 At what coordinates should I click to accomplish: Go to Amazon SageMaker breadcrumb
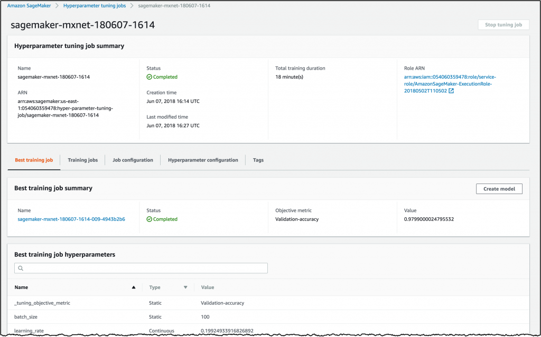click(29, 5)
